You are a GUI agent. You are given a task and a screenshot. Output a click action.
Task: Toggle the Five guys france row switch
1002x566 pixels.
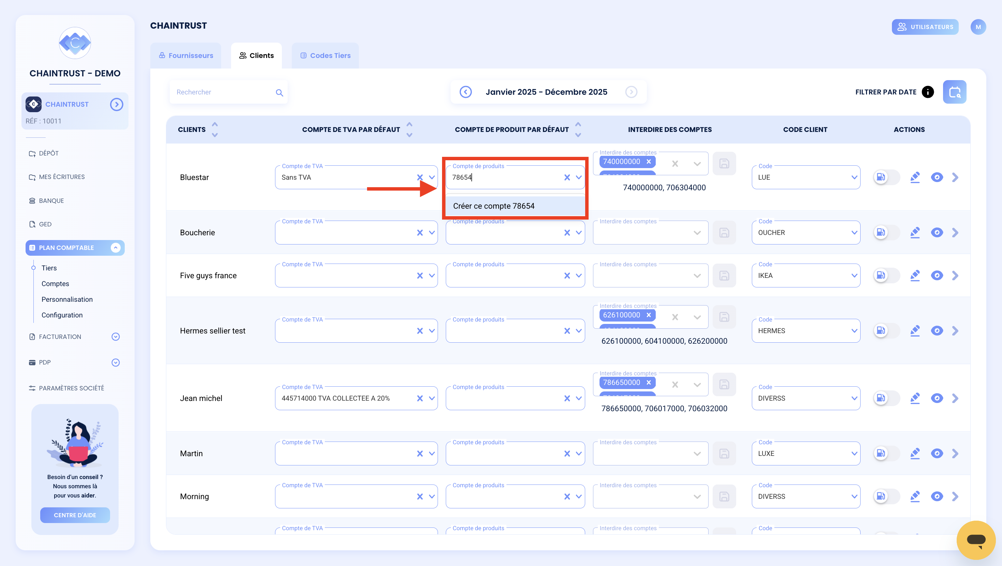pyautogui.click(x=886, y=275)
